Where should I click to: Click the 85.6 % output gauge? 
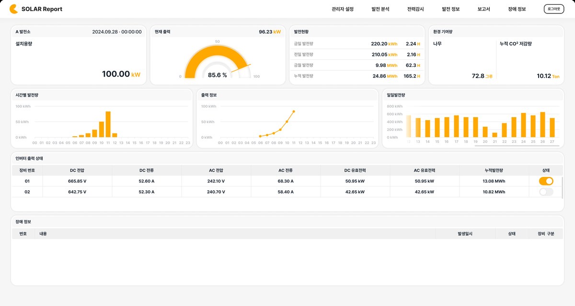coord(218,62)
